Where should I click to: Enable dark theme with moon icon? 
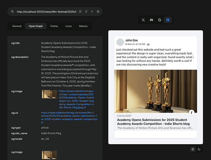point(199,149)
